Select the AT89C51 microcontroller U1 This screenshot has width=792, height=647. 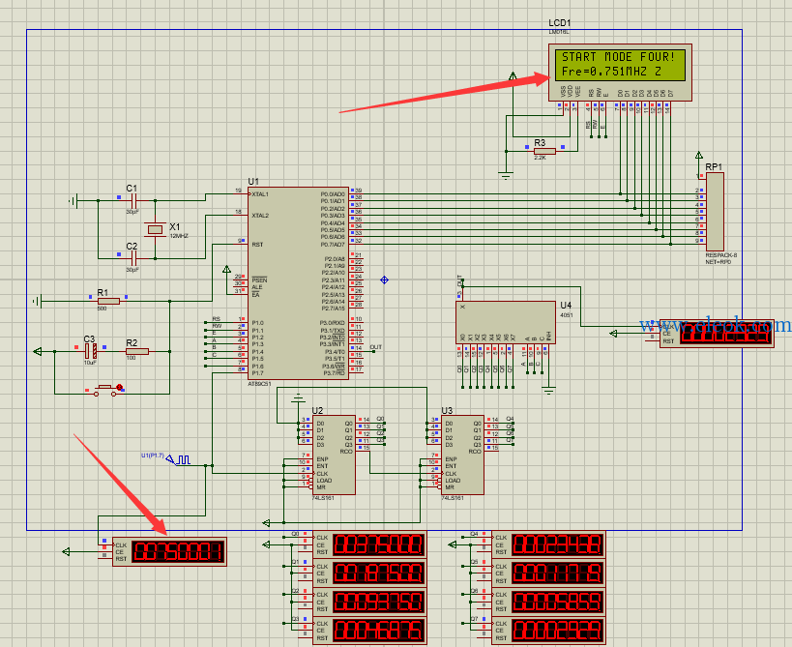[x=298, y=283]
